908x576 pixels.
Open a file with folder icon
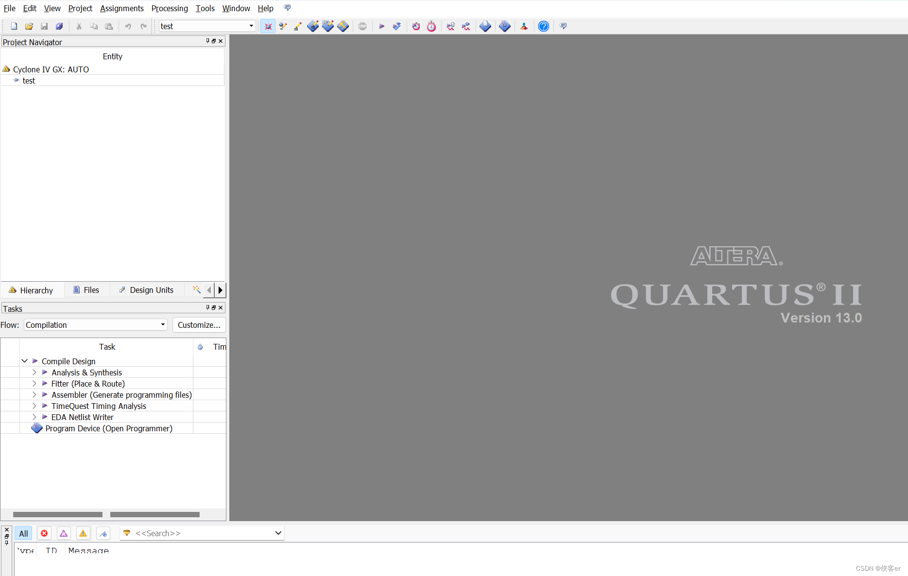29,26
